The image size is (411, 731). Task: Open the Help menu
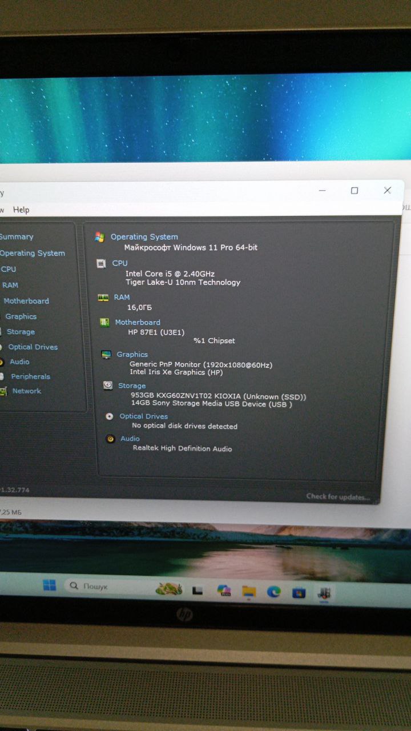tap(21, 210)
